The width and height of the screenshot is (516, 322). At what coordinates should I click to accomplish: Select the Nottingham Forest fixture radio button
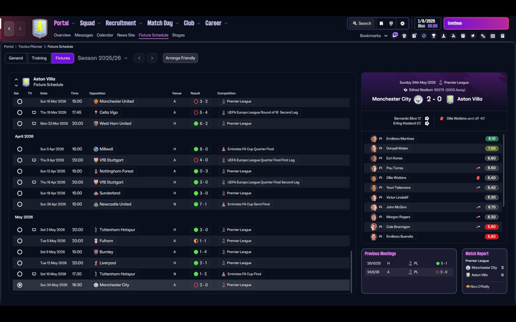point(20,171)
